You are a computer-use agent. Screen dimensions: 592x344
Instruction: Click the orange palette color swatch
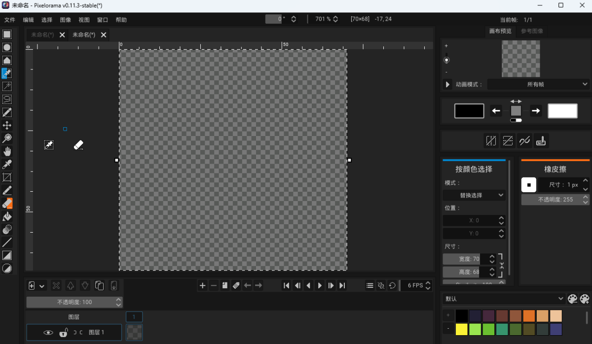529,316
